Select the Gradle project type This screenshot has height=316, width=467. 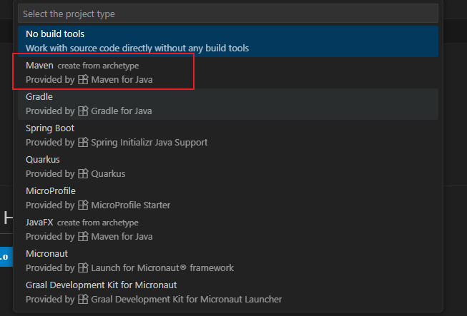[x=228, y=104]
